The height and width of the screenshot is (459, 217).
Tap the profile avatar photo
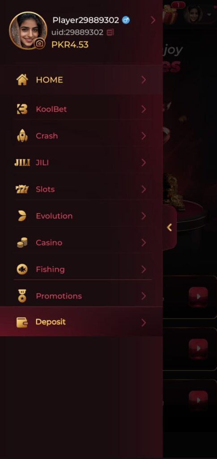28,30
